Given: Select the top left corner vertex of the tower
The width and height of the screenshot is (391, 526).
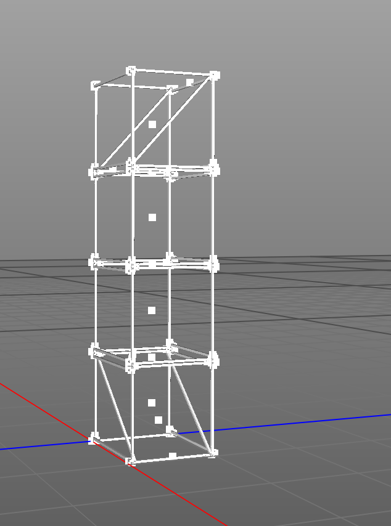Looking at the screenshot, I should point(95,85).
